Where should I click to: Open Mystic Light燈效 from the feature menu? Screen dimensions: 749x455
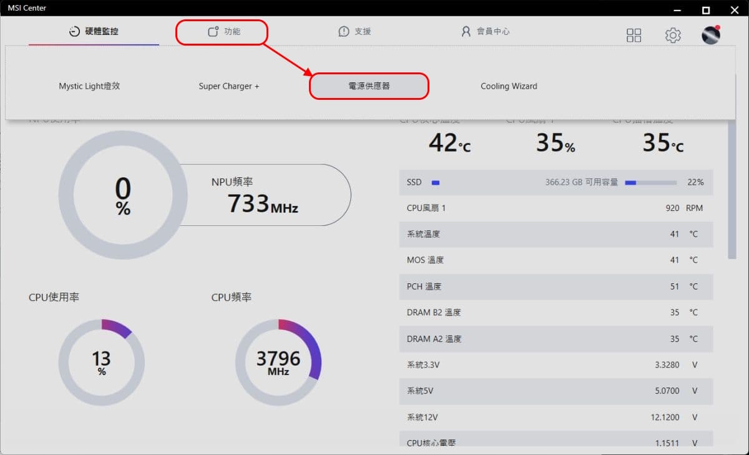coord(89,86)
